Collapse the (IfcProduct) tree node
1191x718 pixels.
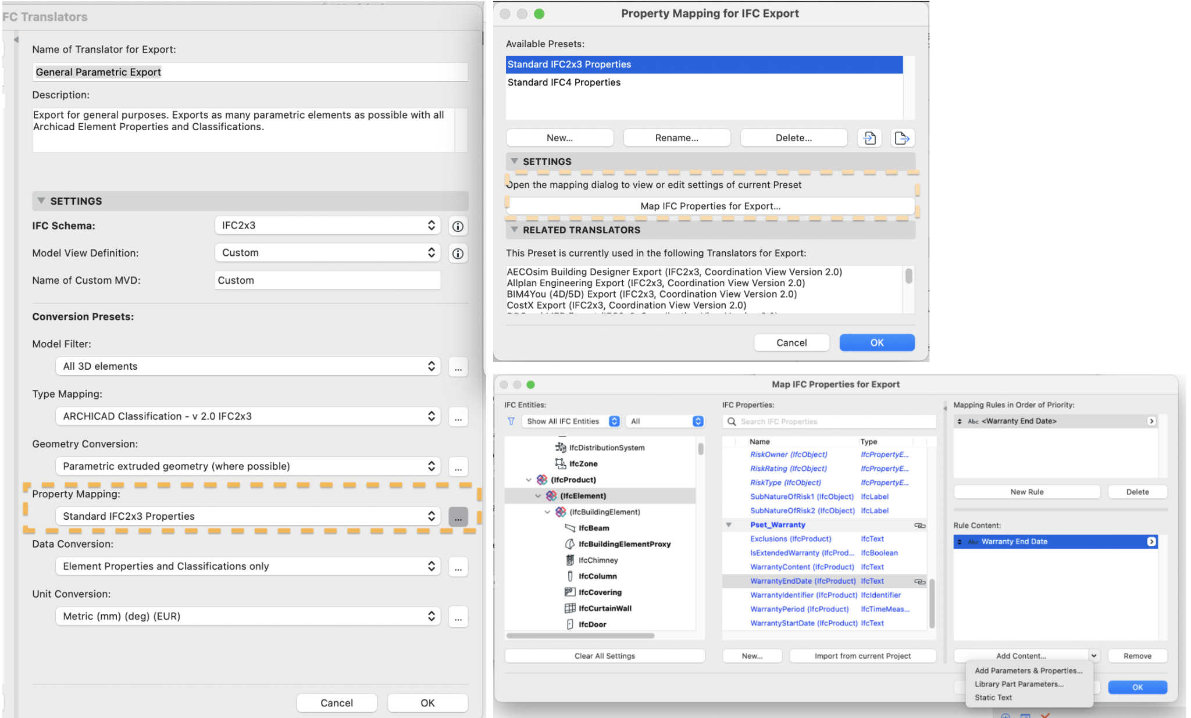click(x=529, y=480)
